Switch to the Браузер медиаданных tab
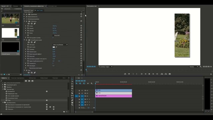This screenshot has height=120, width=213. [x=18, y=78]
